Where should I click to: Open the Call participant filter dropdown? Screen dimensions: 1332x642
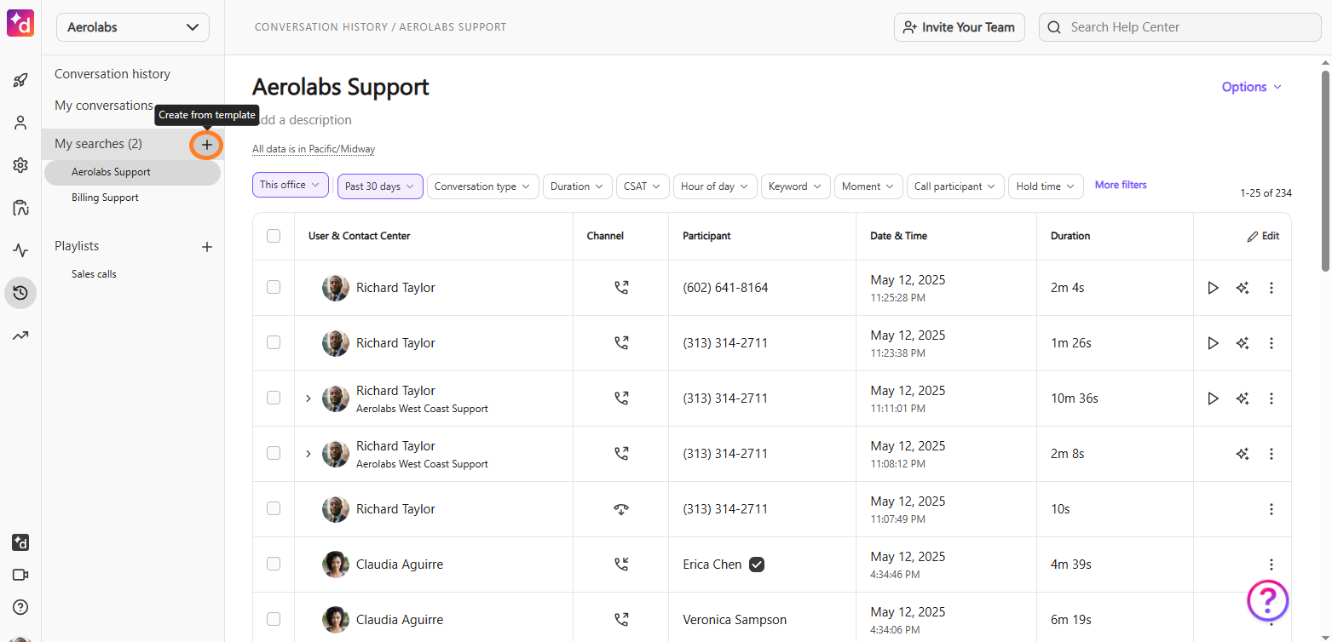pos(955,186)
